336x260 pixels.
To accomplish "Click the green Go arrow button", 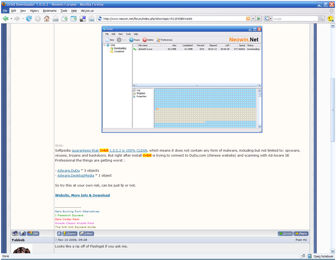I will 259,19.
